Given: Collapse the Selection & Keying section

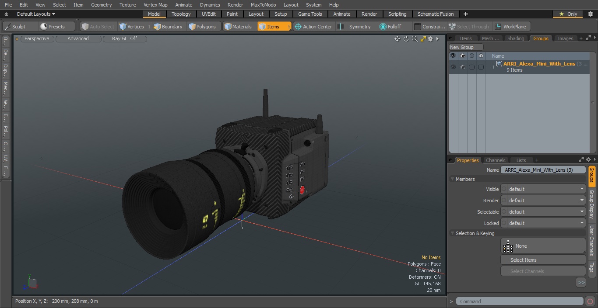Looking at the screenshot, I should [453, 233].
